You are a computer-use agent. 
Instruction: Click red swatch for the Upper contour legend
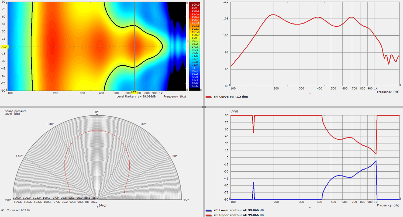(x=209, y=215)
